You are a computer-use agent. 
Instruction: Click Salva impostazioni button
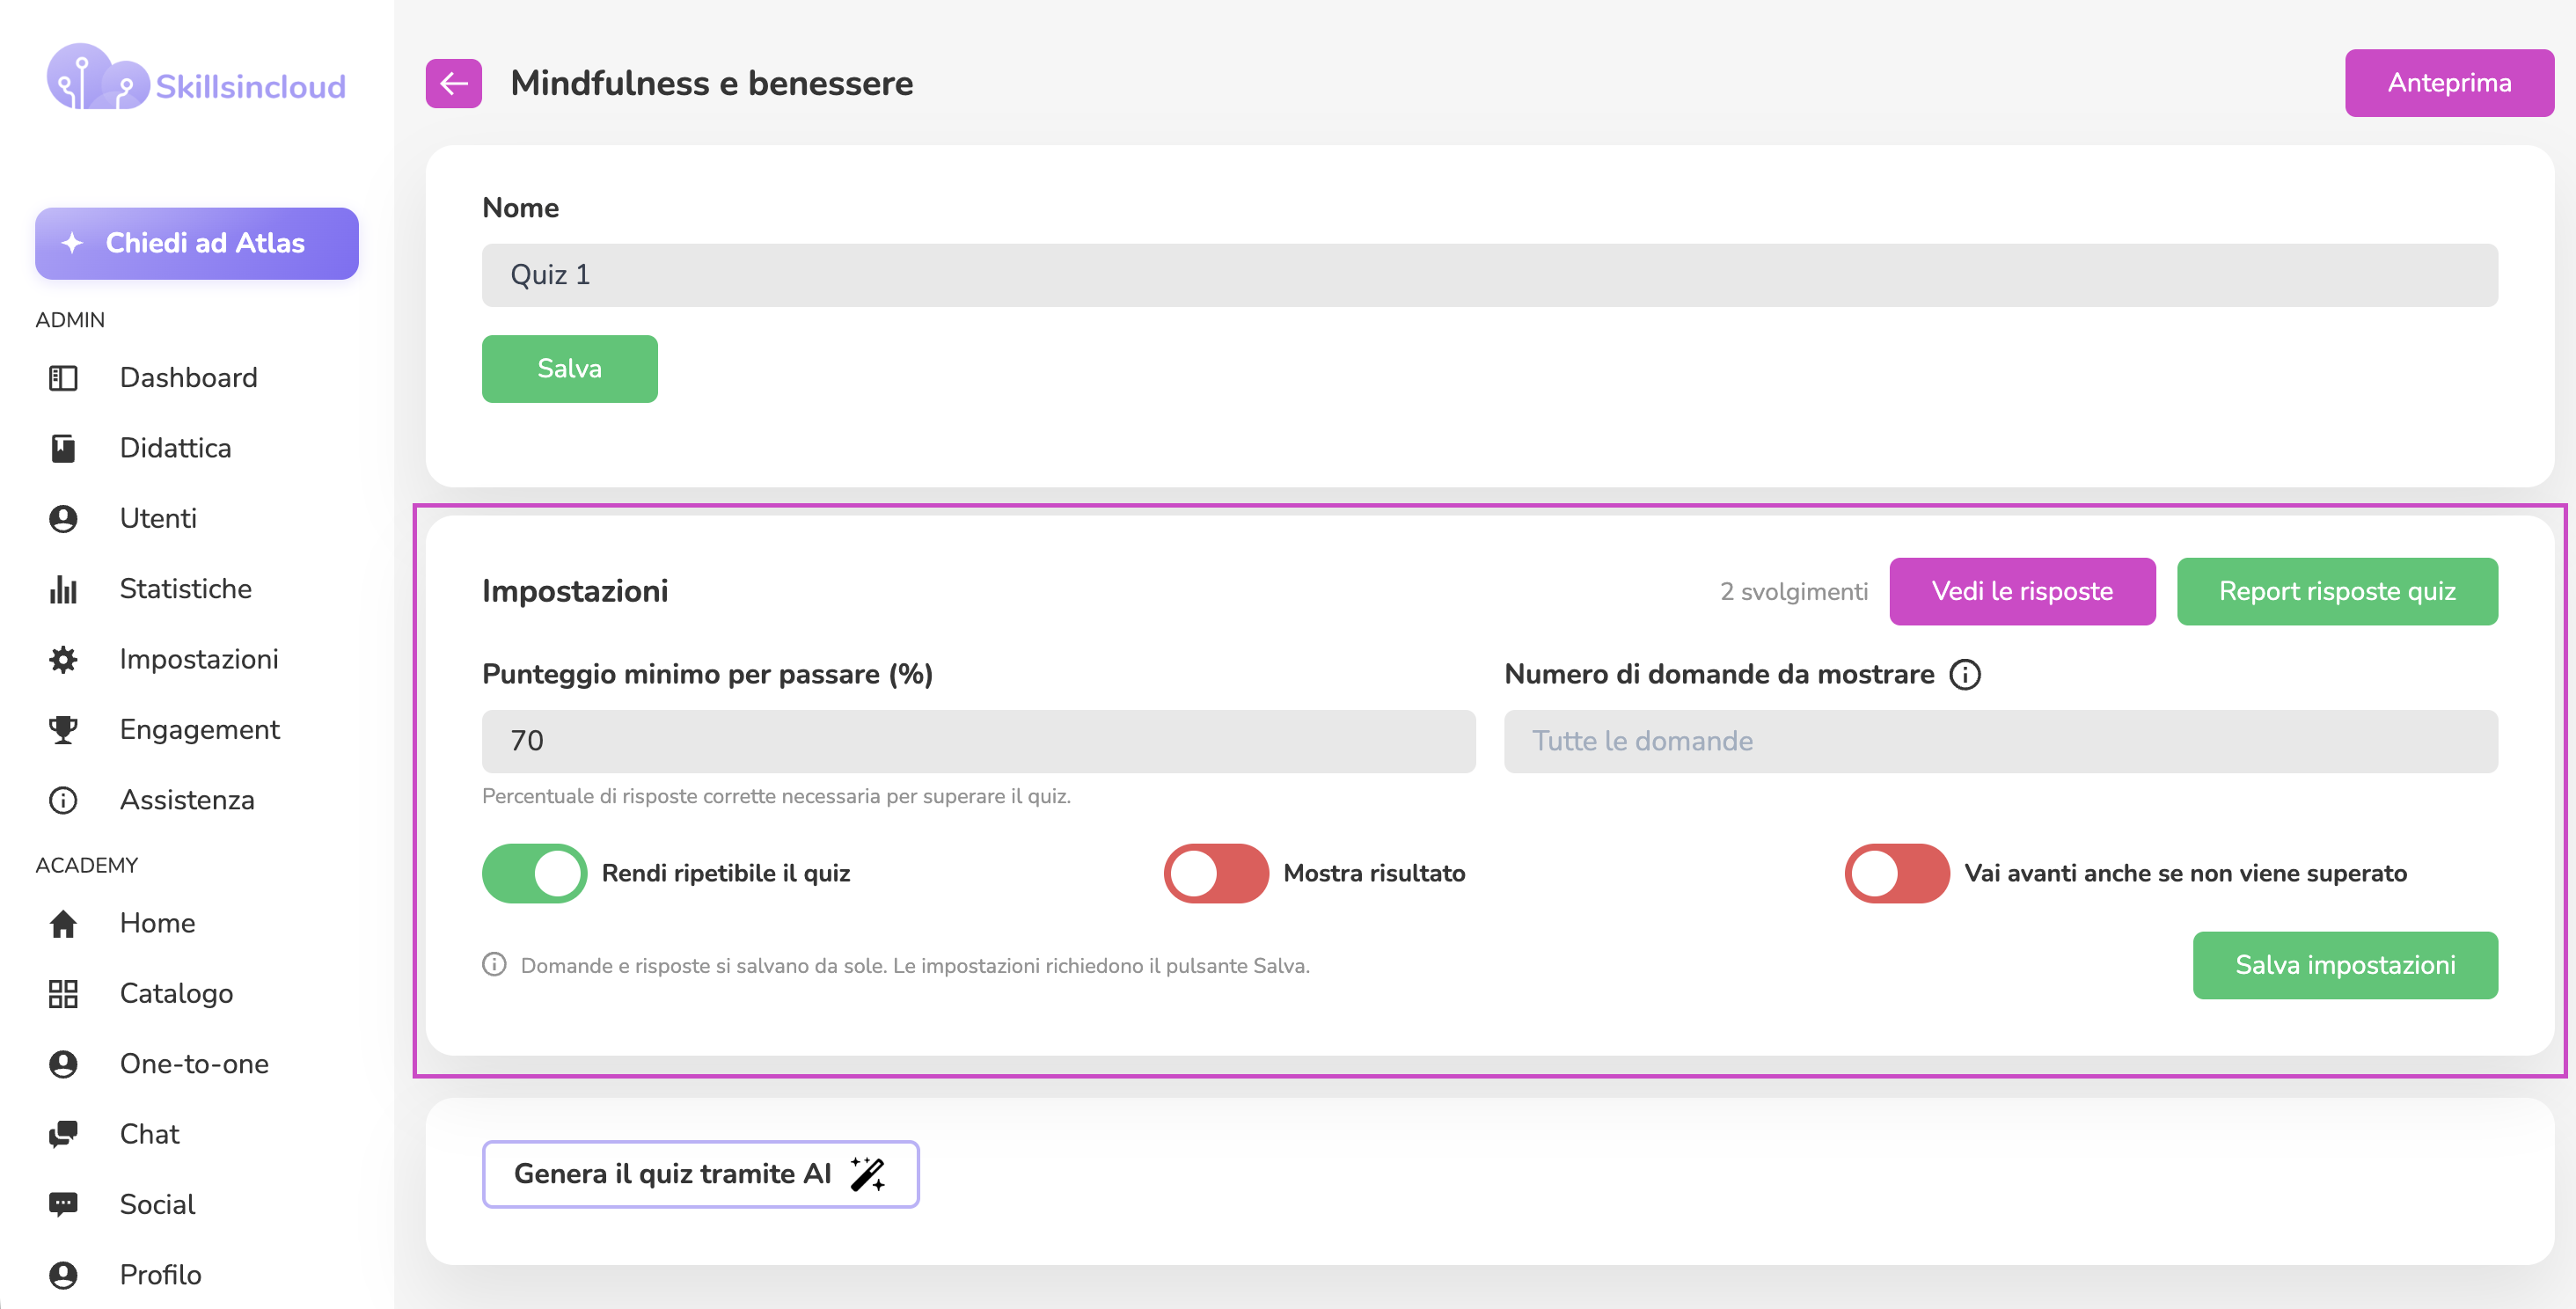pyautogui.click(x=2345, y=966)
